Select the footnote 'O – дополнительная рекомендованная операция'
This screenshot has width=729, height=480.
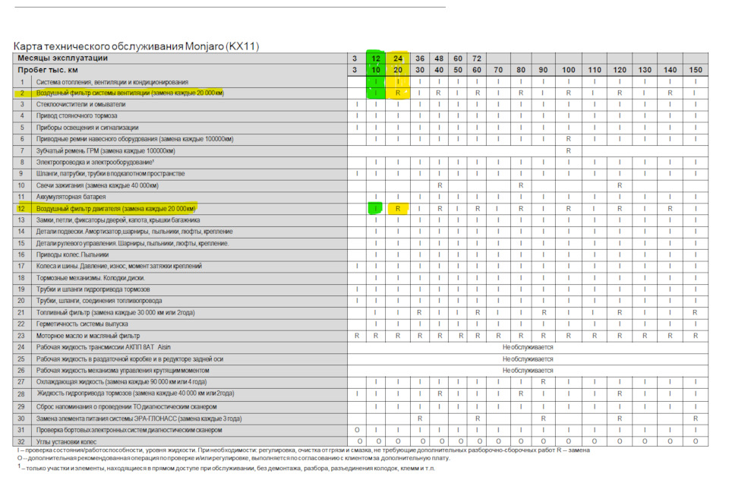coord(233,458)
